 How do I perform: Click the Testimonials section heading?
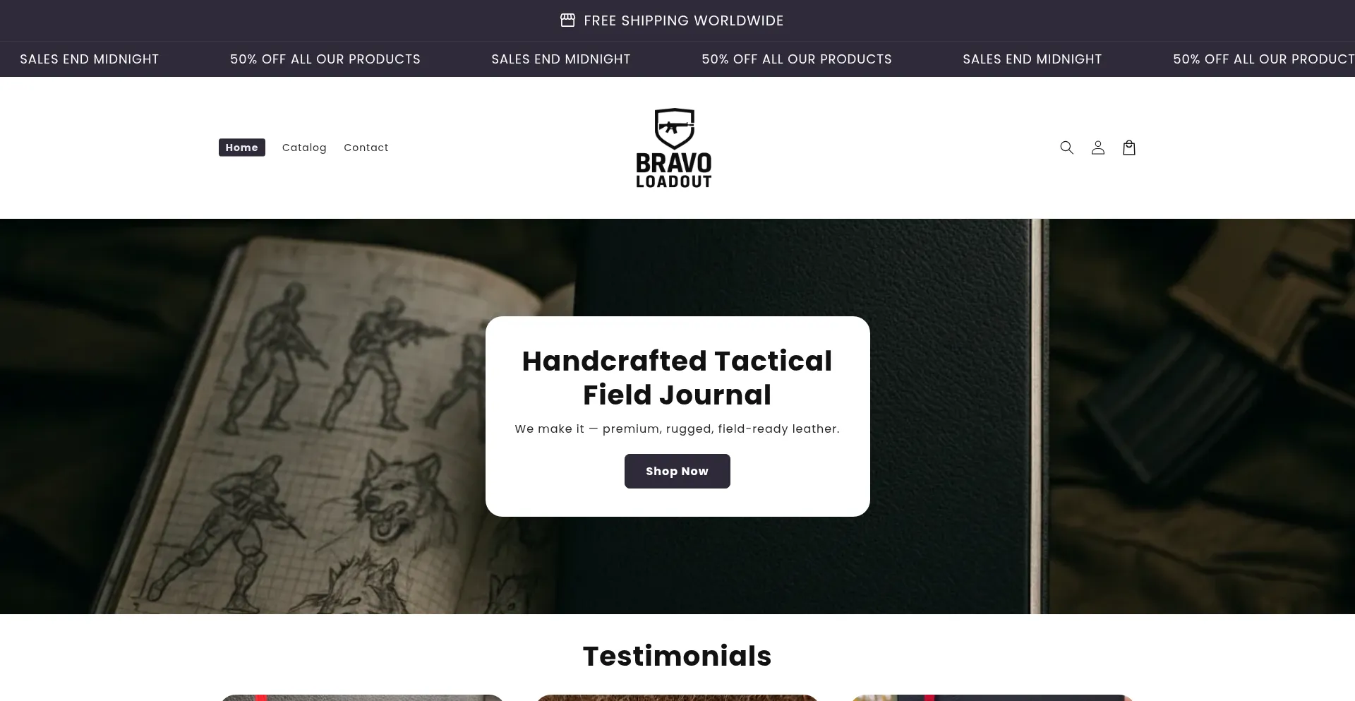tap(677, 656)
